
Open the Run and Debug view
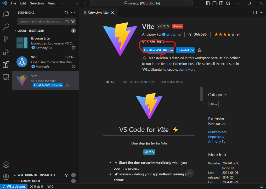(x=6, y=52)
